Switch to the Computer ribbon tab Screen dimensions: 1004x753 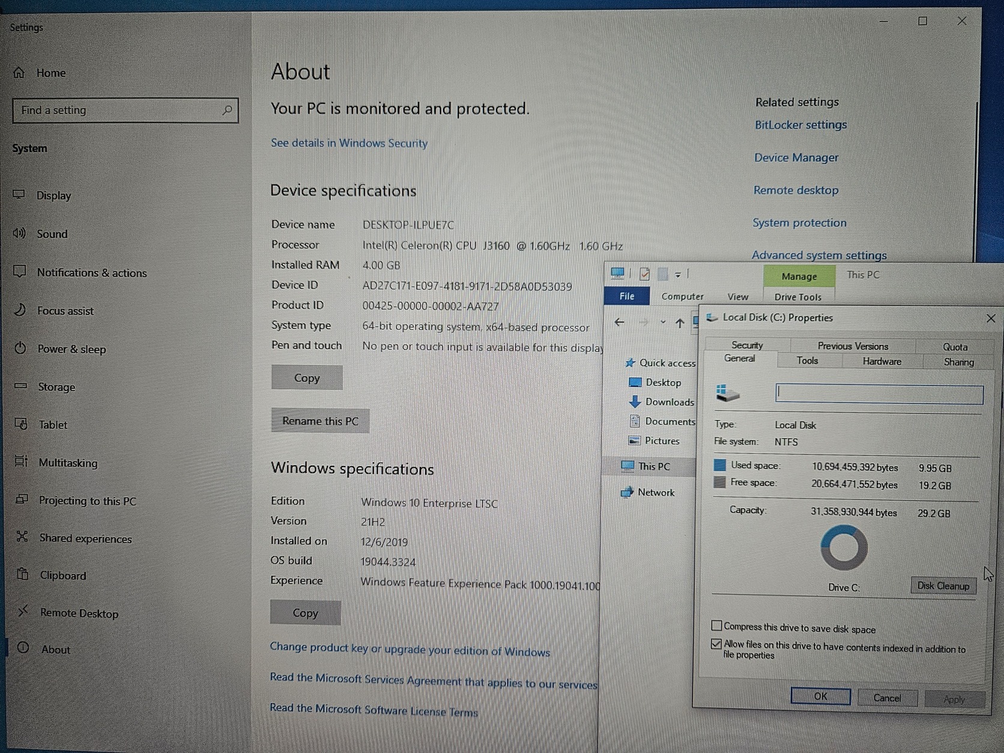682,297
